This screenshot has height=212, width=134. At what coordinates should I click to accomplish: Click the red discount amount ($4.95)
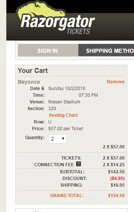click(117, 178)
